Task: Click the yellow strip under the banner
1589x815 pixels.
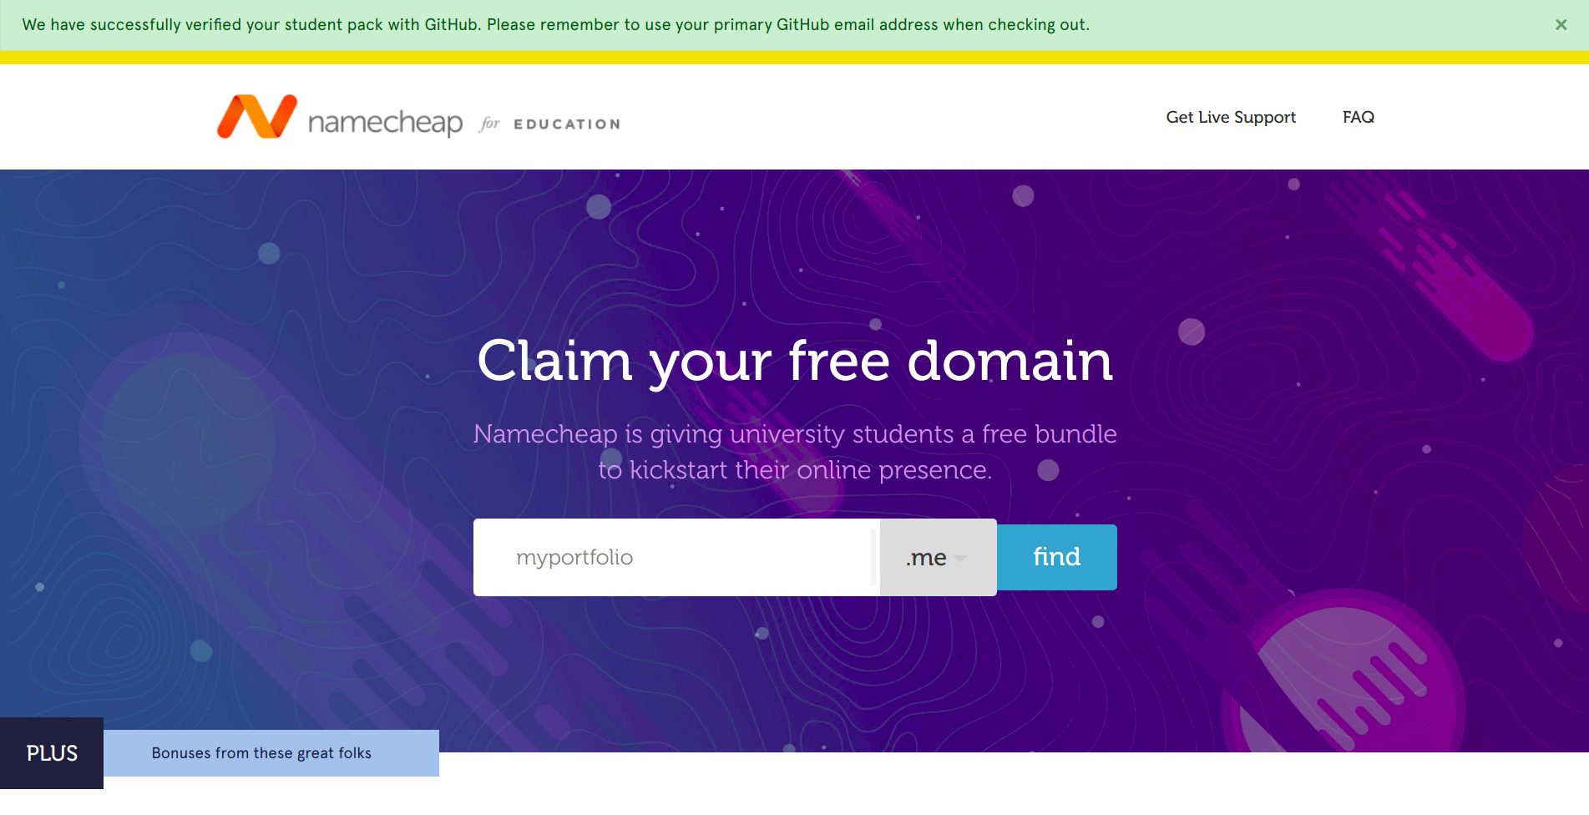Action: [x=794, y=58]
